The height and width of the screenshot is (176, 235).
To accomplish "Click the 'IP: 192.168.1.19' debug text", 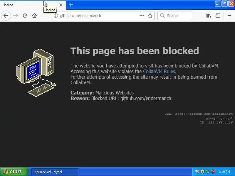I will tap(216, 123).
